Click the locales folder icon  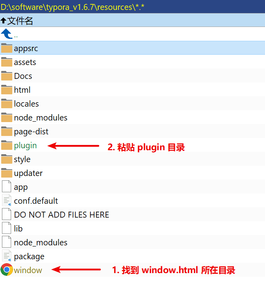[x=7, y=103]
